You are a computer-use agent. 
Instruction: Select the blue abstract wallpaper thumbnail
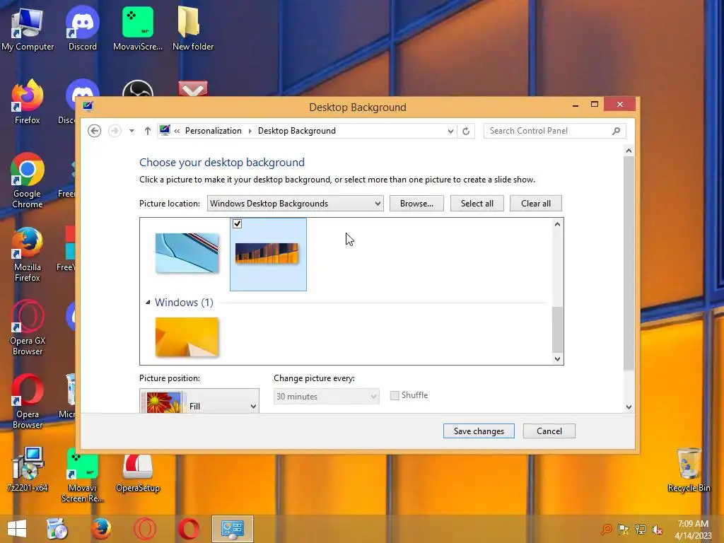pos(187,253)
